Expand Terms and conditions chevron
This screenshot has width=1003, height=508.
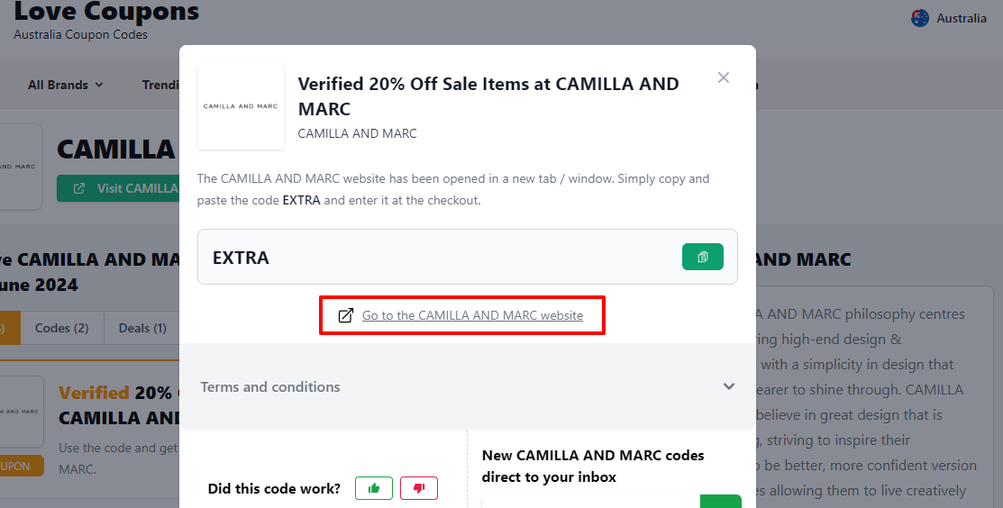tap(729, 386)
